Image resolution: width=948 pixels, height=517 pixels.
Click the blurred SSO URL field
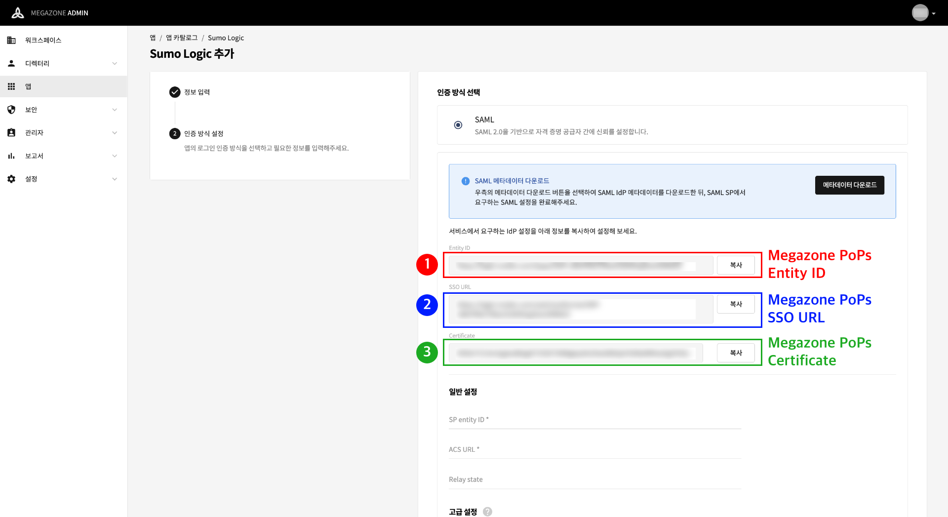coord(581,309)
